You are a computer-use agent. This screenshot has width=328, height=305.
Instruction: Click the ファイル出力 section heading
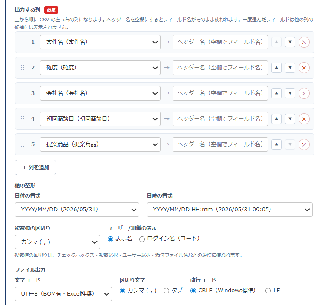(30, 270)
